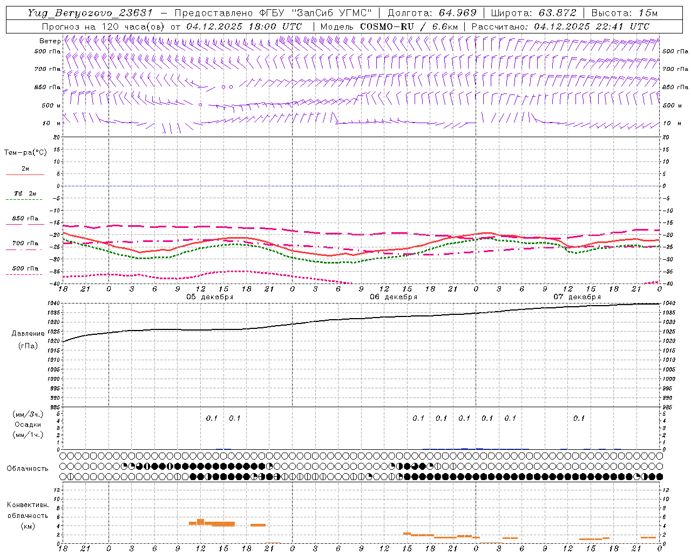The width and height of the screenshot is (691, 553).
Task: Click the Давление panel label
Action: pyautogui.click(x=28, y=333)
